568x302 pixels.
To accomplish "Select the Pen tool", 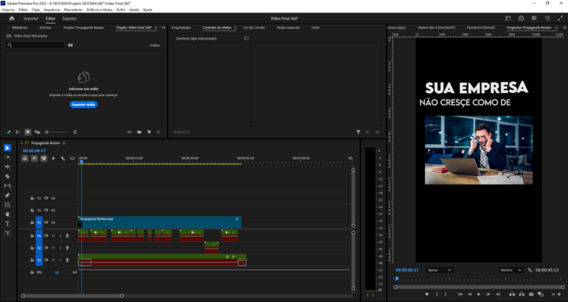I will 7,196.
